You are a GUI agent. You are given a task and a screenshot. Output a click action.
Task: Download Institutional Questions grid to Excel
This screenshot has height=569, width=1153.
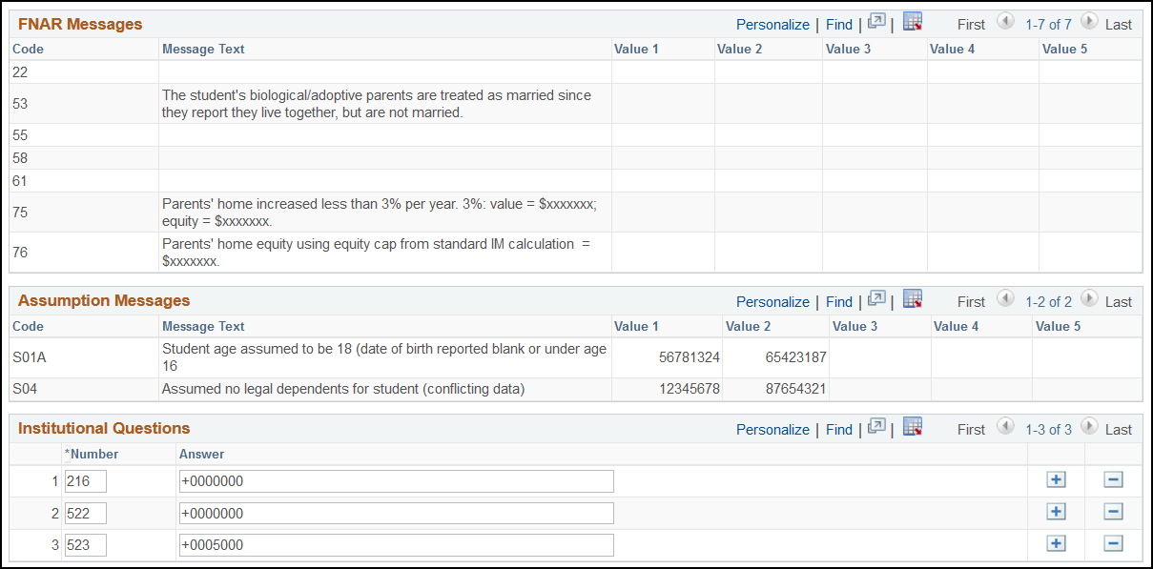pos(912,429)
